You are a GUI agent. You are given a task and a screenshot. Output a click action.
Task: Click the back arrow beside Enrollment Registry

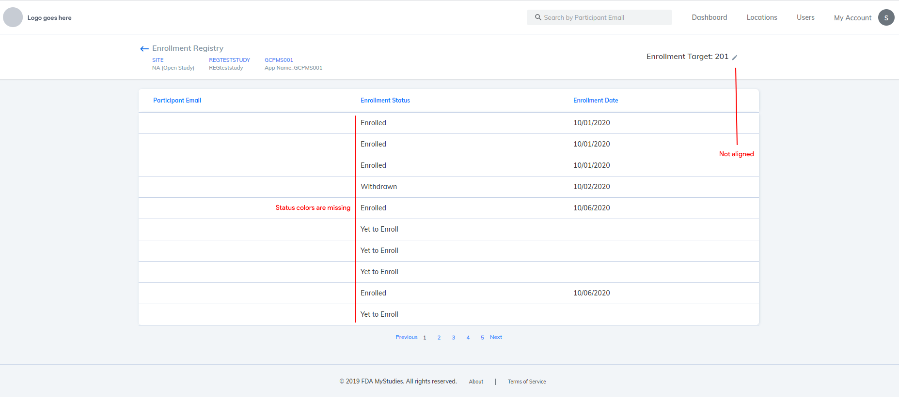coord(144,49)
